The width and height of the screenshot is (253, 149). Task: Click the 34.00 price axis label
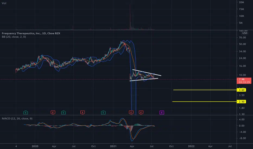(x=242, y=51)
